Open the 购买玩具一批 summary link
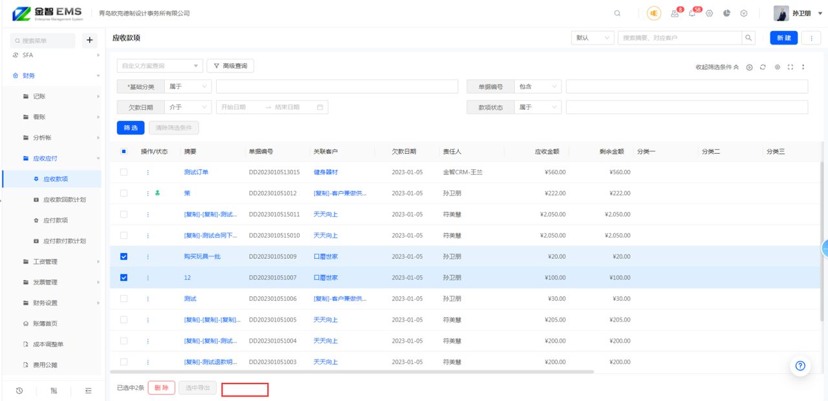Image resolution: width=828 pixels, height=401 pixels. [202, 257]
